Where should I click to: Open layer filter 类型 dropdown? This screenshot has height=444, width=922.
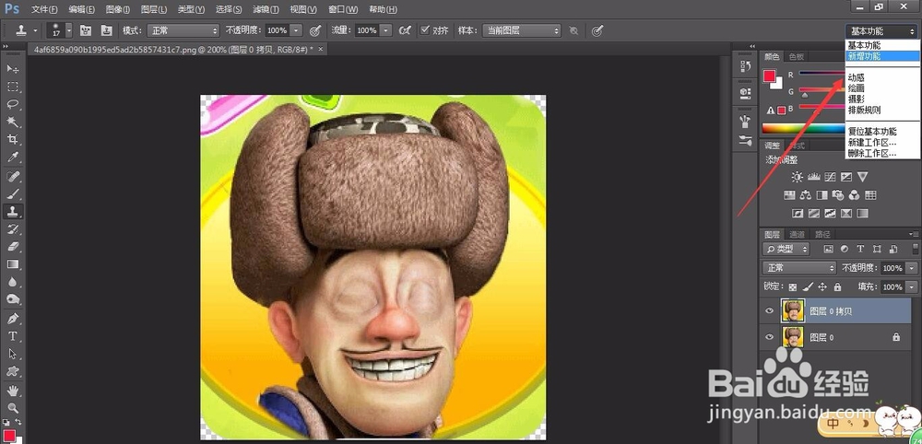[x=786, y=249]
